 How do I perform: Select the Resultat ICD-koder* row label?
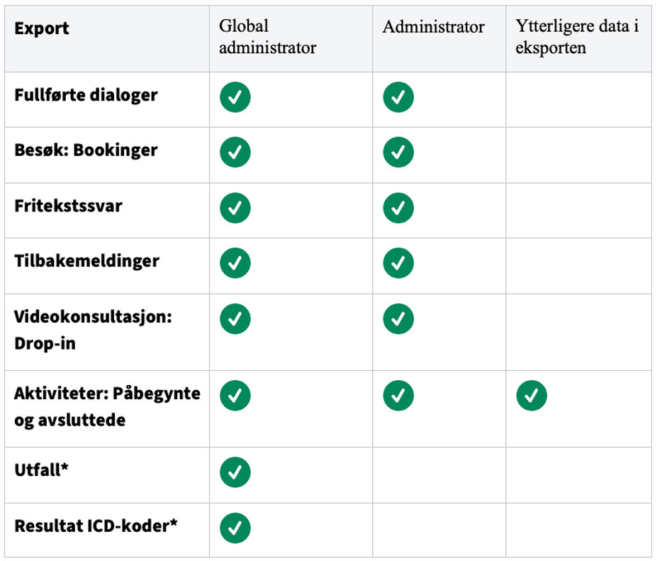(96, 526)
